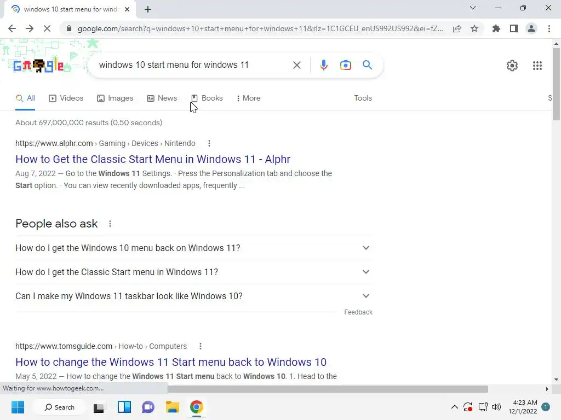Open the More search categories menu
The image size is (561, 420).
(249, 98)
